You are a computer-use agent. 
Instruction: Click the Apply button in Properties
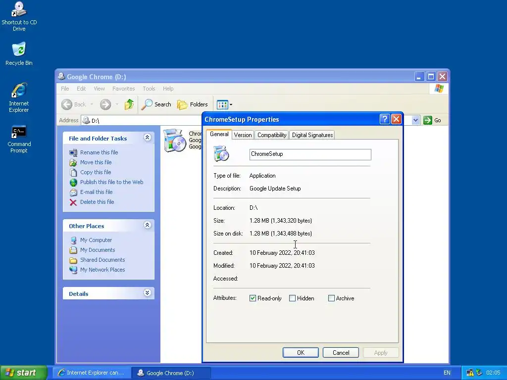pos(381,352)
